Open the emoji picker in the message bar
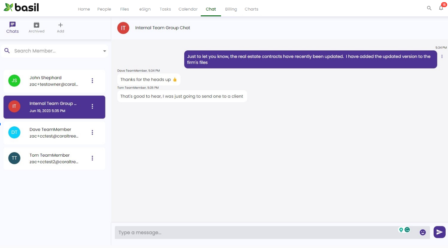Viewport: 448px width, 248px height. point(423,232)
